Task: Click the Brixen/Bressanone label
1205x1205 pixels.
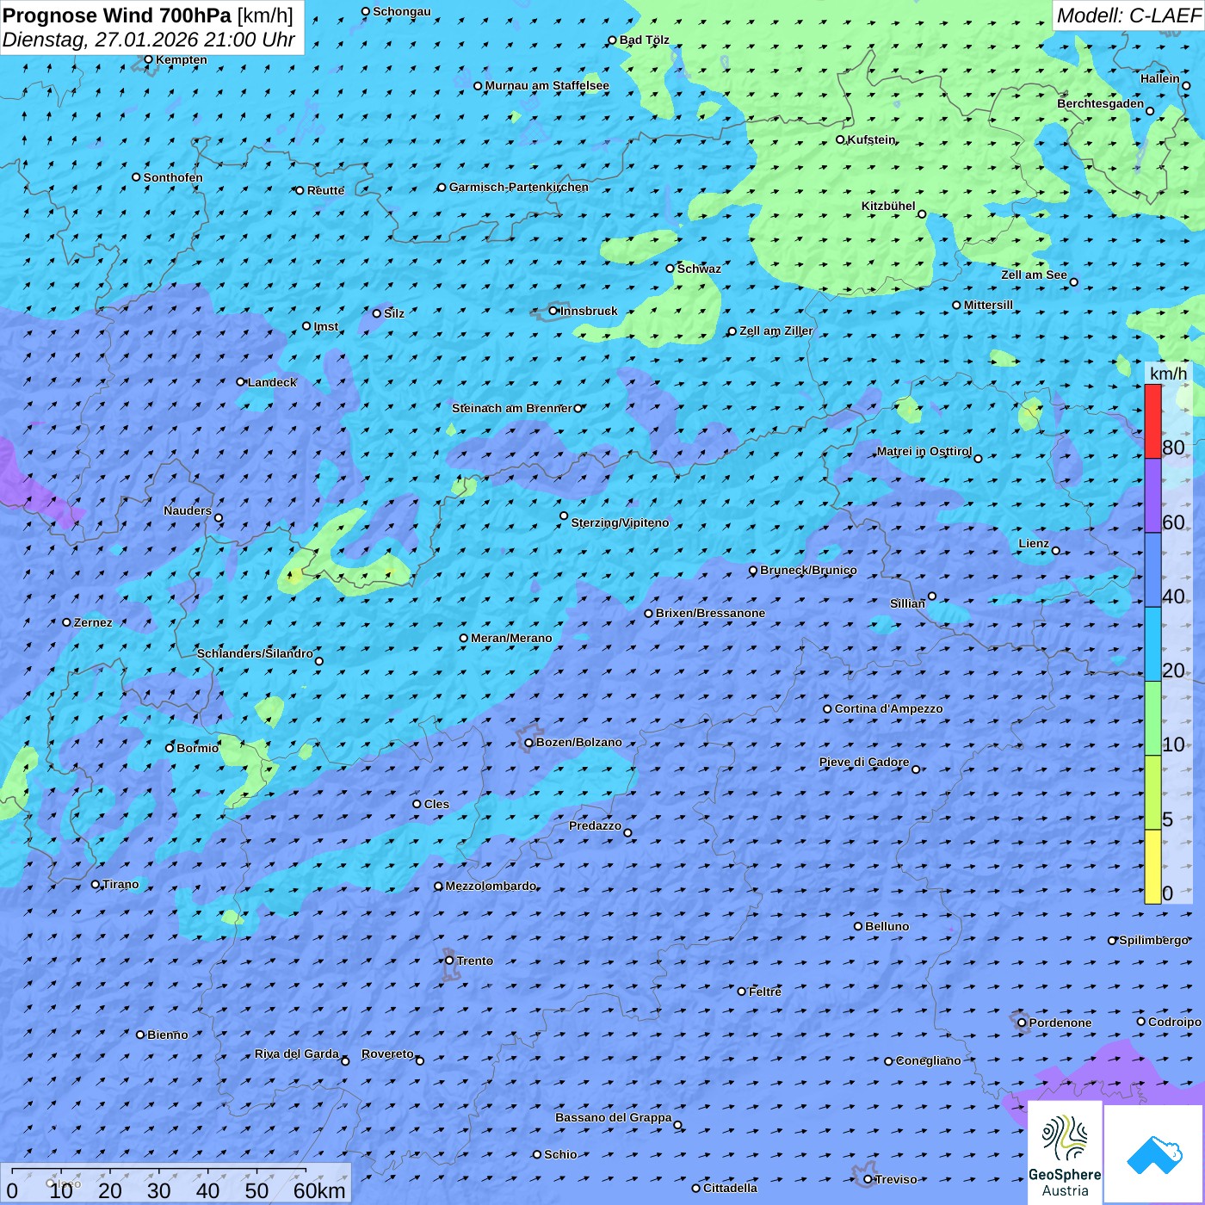Action: [710, 613]
